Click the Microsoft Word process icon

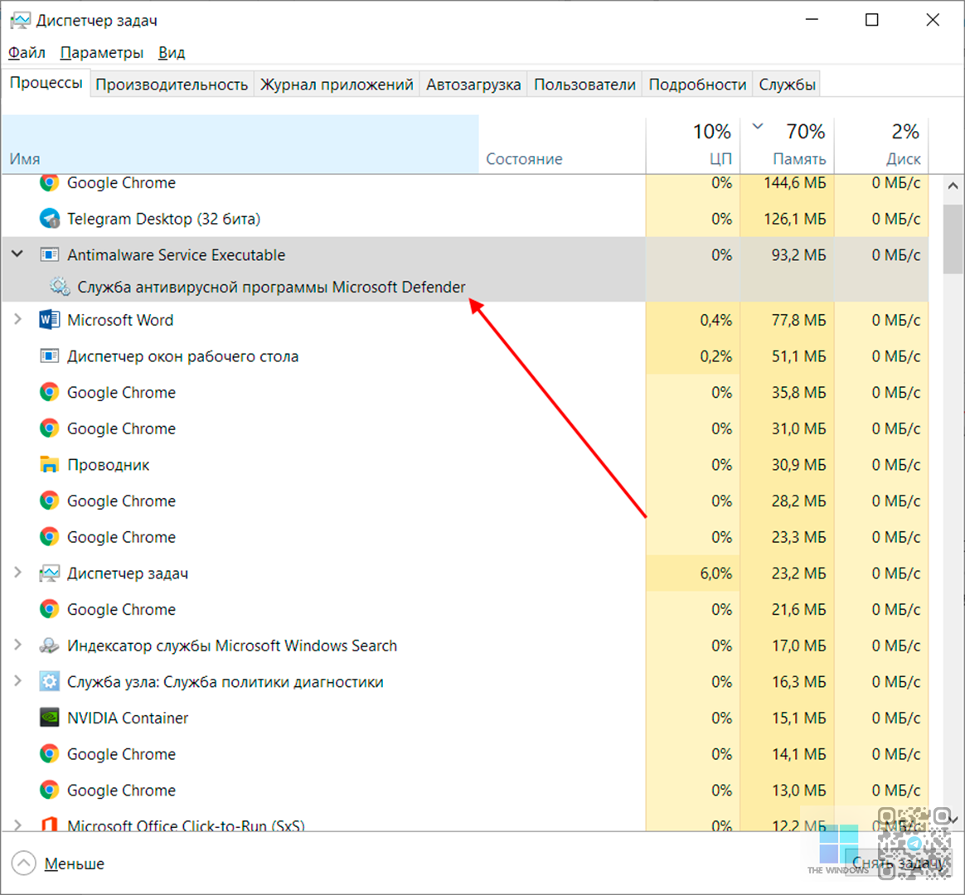(50, 320)
